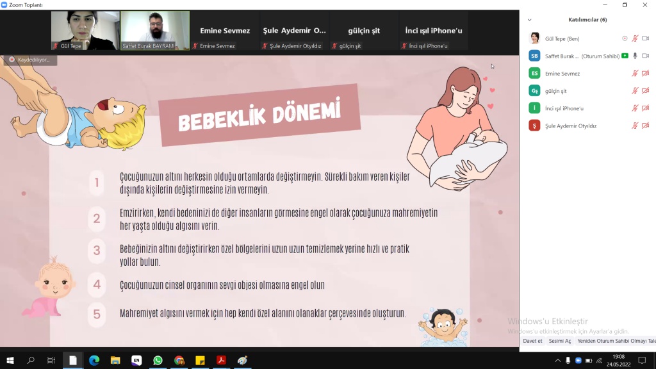Collapse the Katılımcılar panel chevron
This screenshot has height=369, width=656.
(x=529, y=20)
